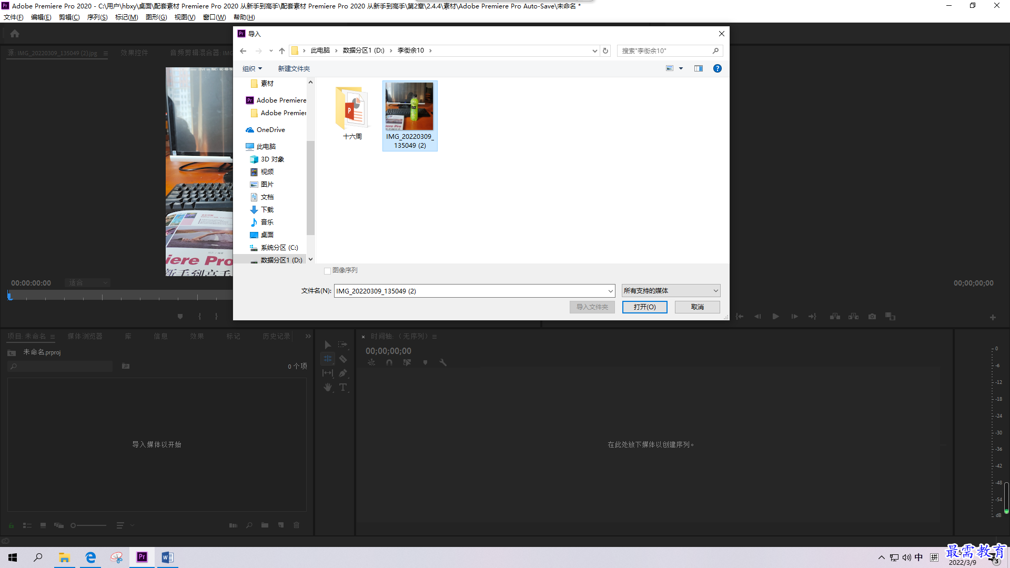Click the navigation pane scrollbar
Screen dimensions: 1010x568
310,187
